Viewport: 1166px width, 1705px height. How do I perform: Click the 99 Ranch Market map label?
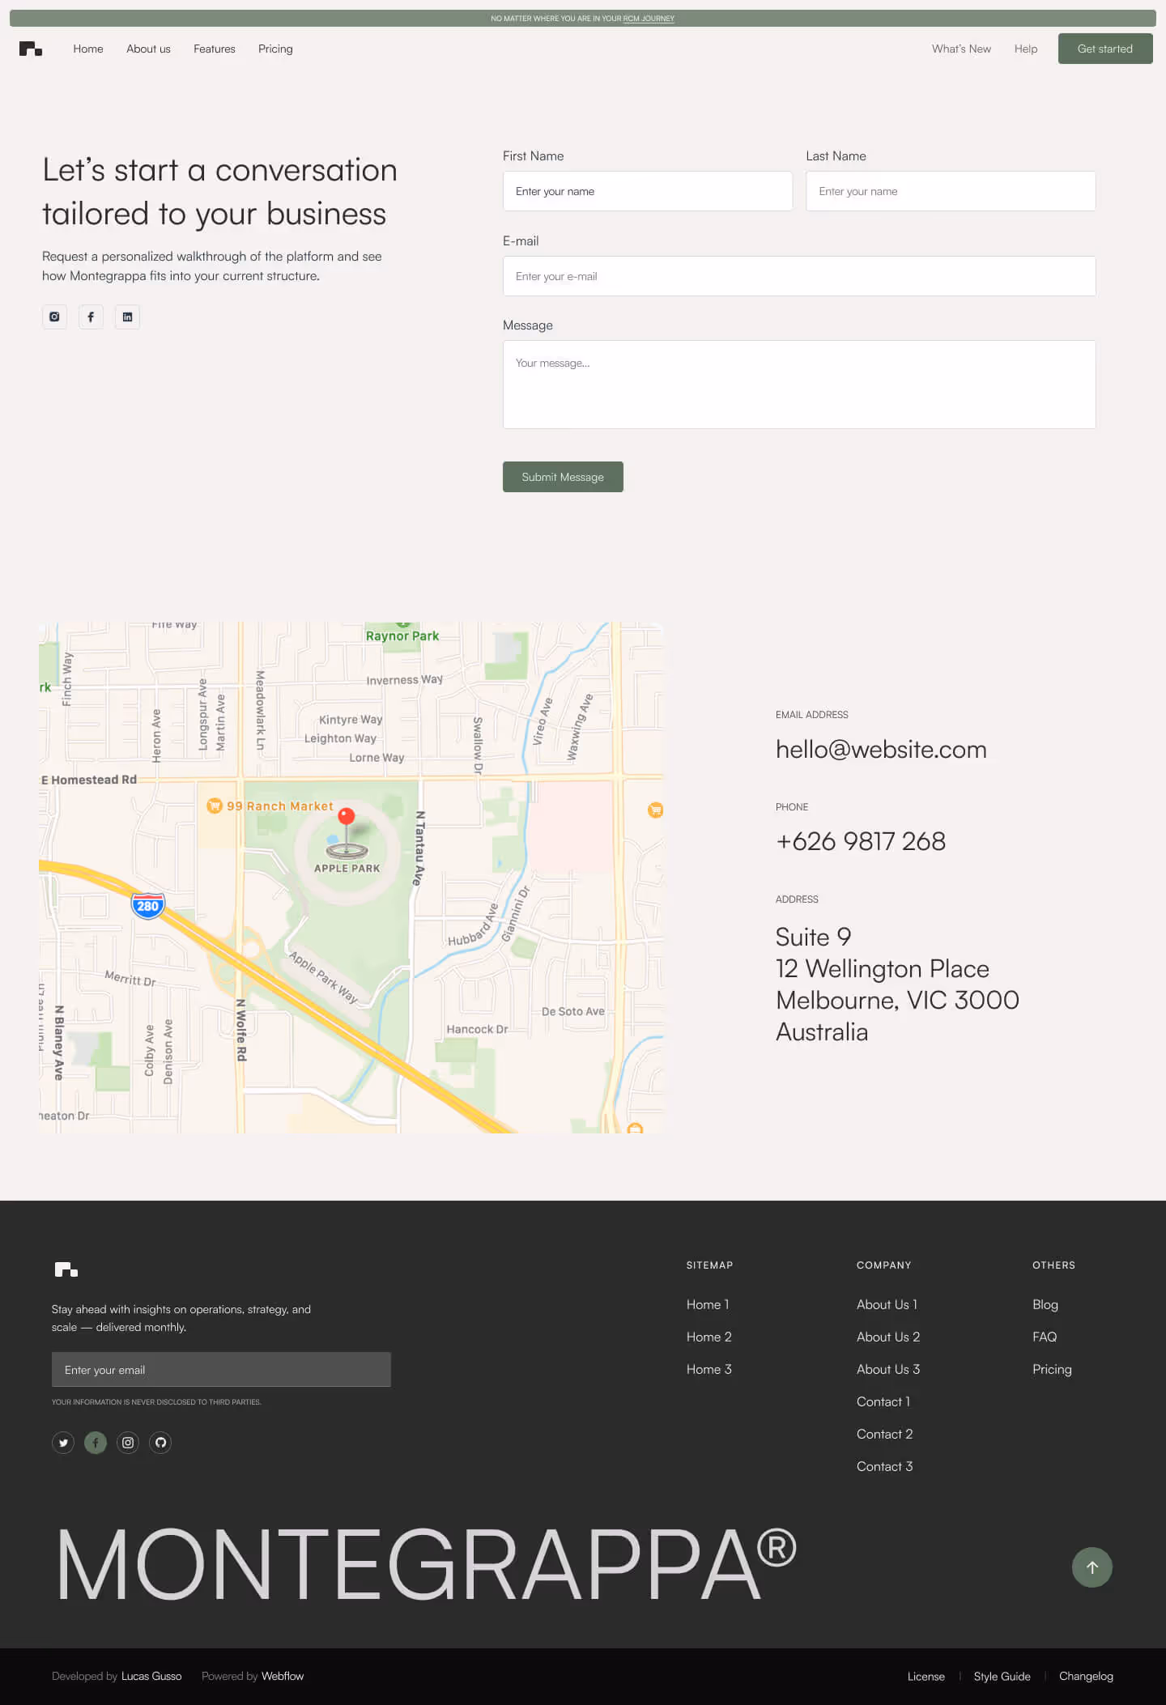280,806
